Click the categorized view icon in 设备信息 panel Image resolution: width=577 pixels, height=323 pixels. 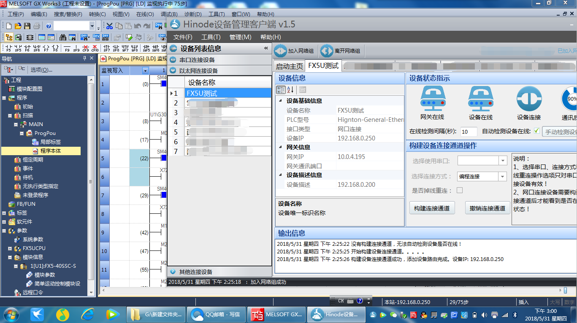[x=280, y=89]
